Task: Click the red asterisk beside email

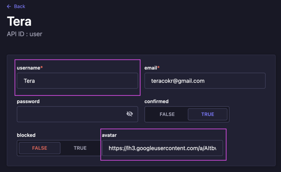Action: 159,67
